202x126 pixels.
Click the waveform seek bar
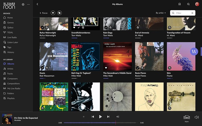[101, 123]
